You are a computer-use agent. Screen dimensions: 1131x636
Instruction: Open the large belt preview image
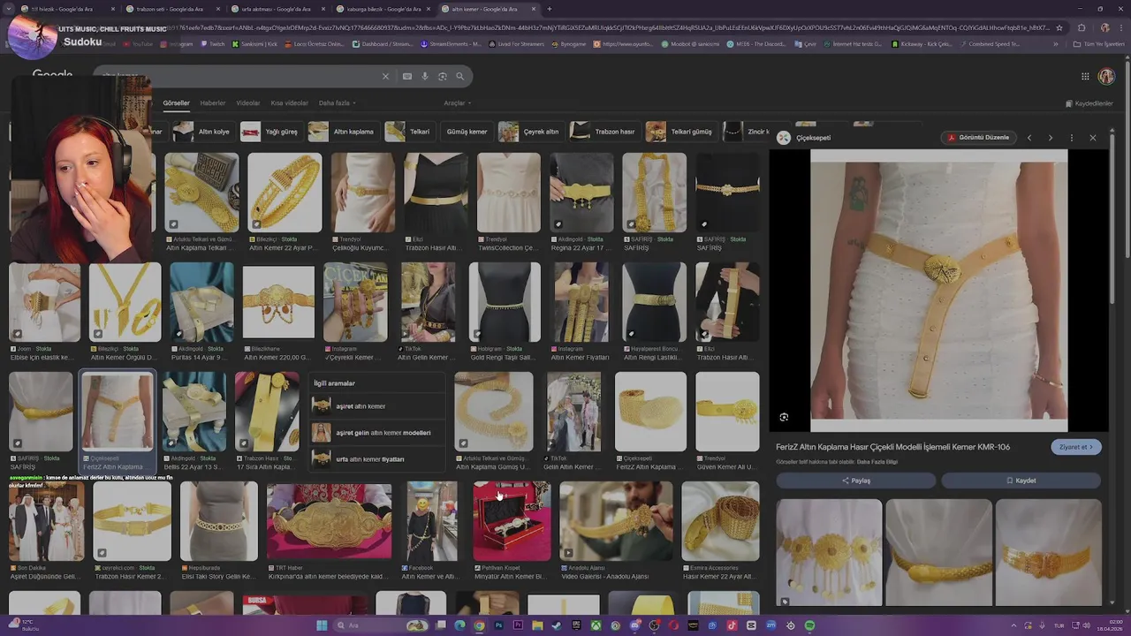click(938, 291)
